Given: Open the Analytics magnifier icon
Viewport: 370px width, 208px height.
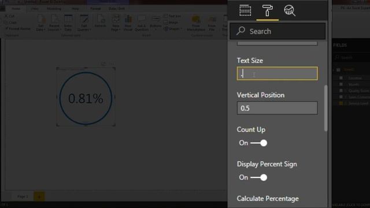Looking at the screenshot, I should coord(290,10).
